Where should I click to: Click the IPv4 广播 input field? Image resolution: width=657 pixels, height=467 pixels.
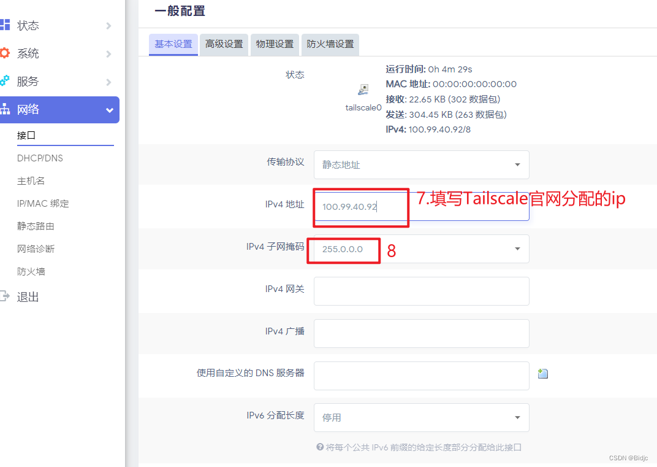point(421,333)
